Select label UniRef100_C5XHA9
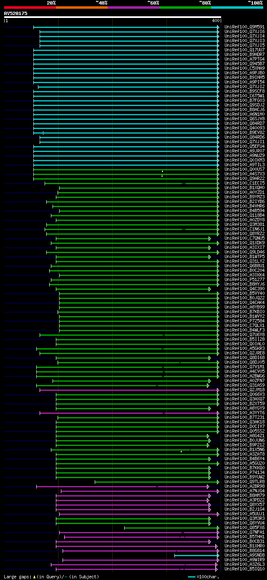 click(244, 68)
